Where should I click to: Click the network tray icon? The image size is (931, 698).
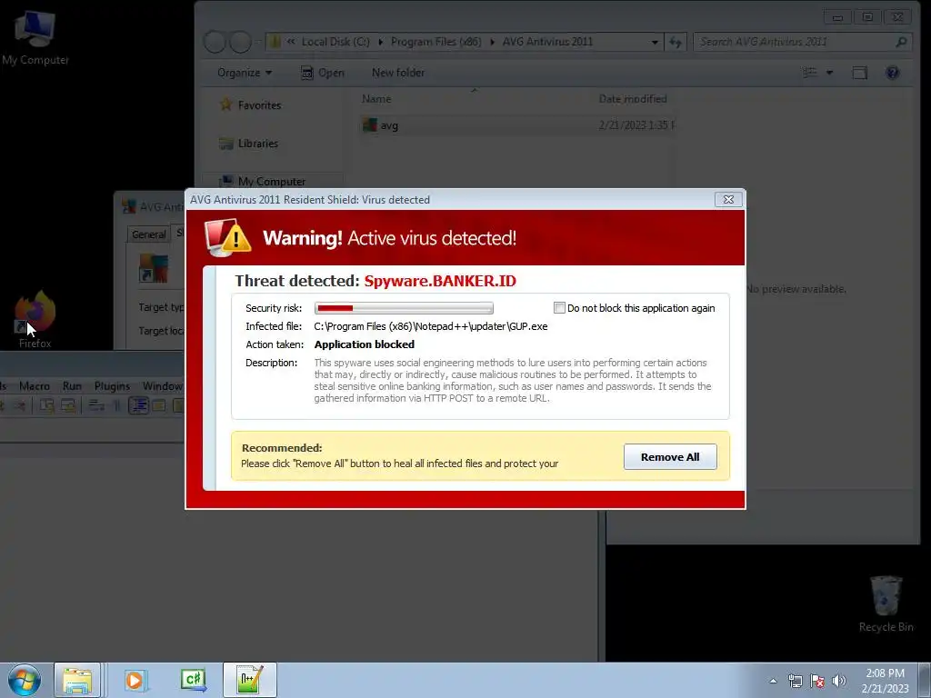pos(795,681)
